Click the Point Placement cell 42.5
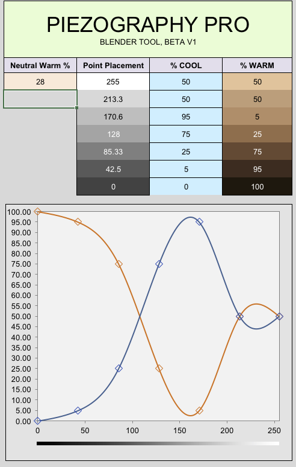This screenshot has height=467, width=296. tap(113, 169)
